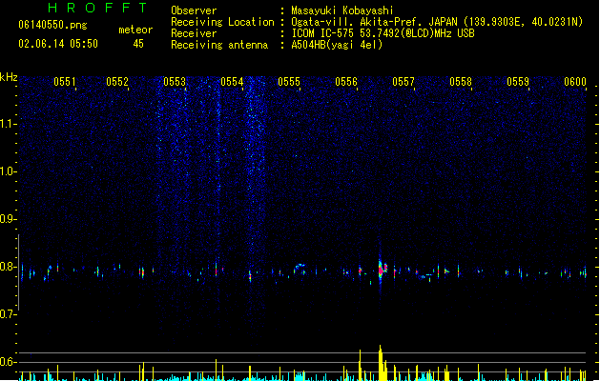Click the 0553 time marker
The image size is (600, 381).
click(x=175, y=82)
